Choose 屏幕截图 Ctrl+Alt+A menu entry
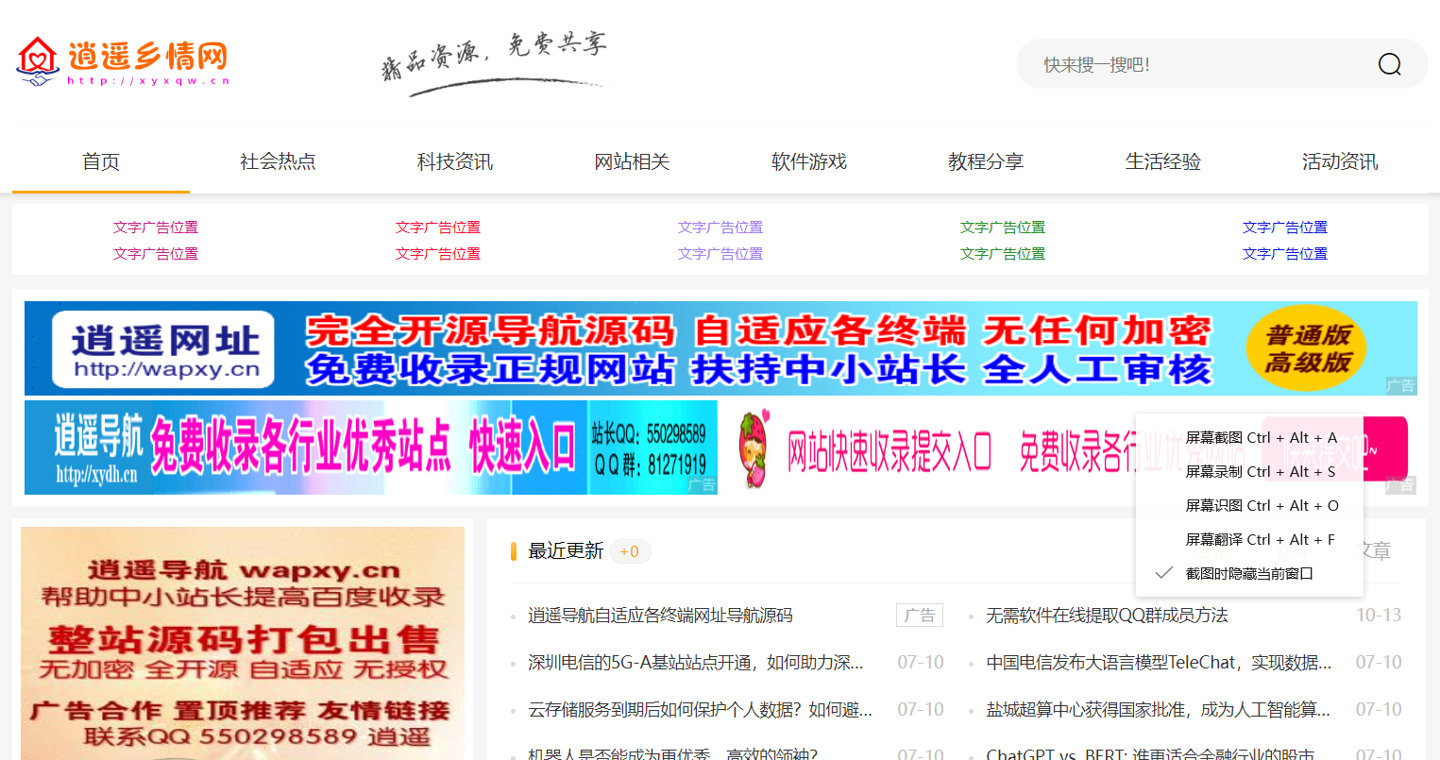Image resolution: width=1440 pixels, height=760 pixels. tap(1261, 437)
